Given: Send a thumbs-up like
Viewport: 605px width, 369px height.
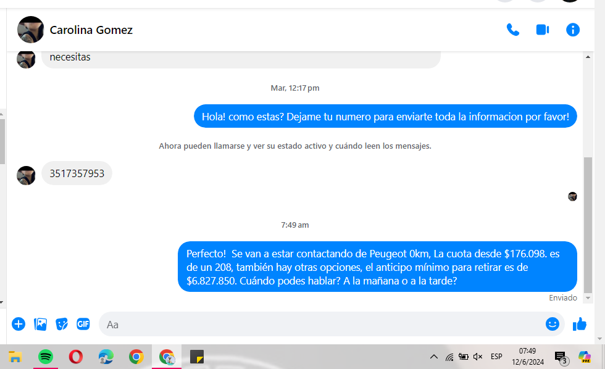Looking at the screenshot, I should pyautogui.click(x=580, y=325).
